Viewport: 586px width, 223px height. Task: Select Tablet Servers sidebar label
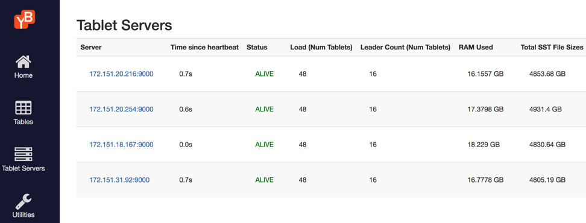tap(23, 168)
